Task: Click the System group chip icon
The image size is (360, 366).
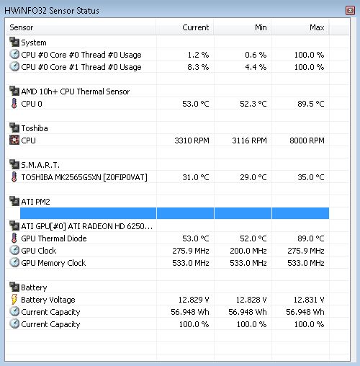Action: coord(14,42)
